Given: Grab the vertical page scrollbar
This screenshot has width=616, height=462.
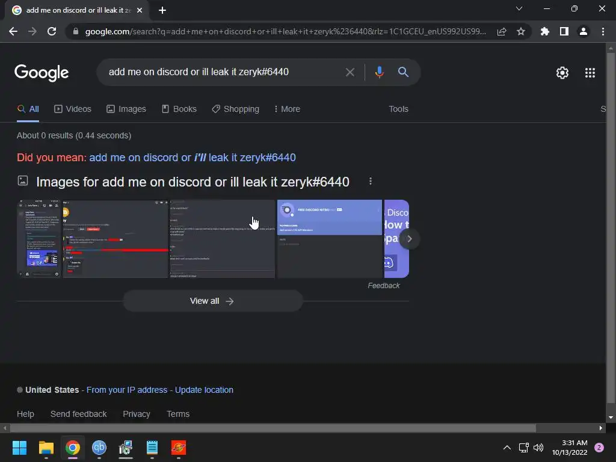Looking at the screenshot, I should (x=611, y=228).
